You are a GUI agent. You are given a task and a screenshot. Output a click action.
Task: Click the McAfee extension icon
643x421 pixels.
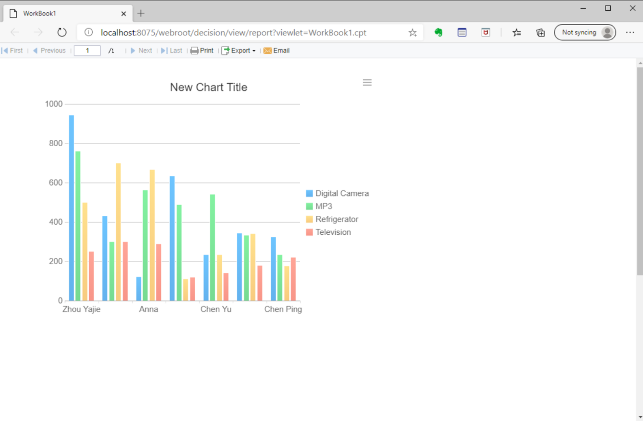(485, 32)
